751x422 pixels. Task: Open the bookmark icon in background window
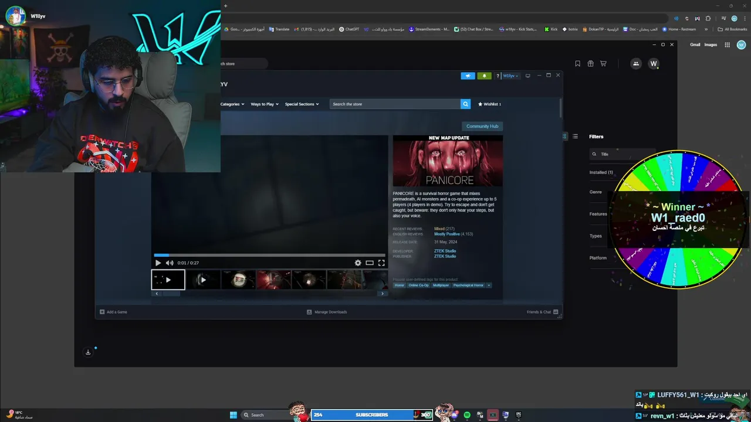pyautogui.click(x=577, y=63)
